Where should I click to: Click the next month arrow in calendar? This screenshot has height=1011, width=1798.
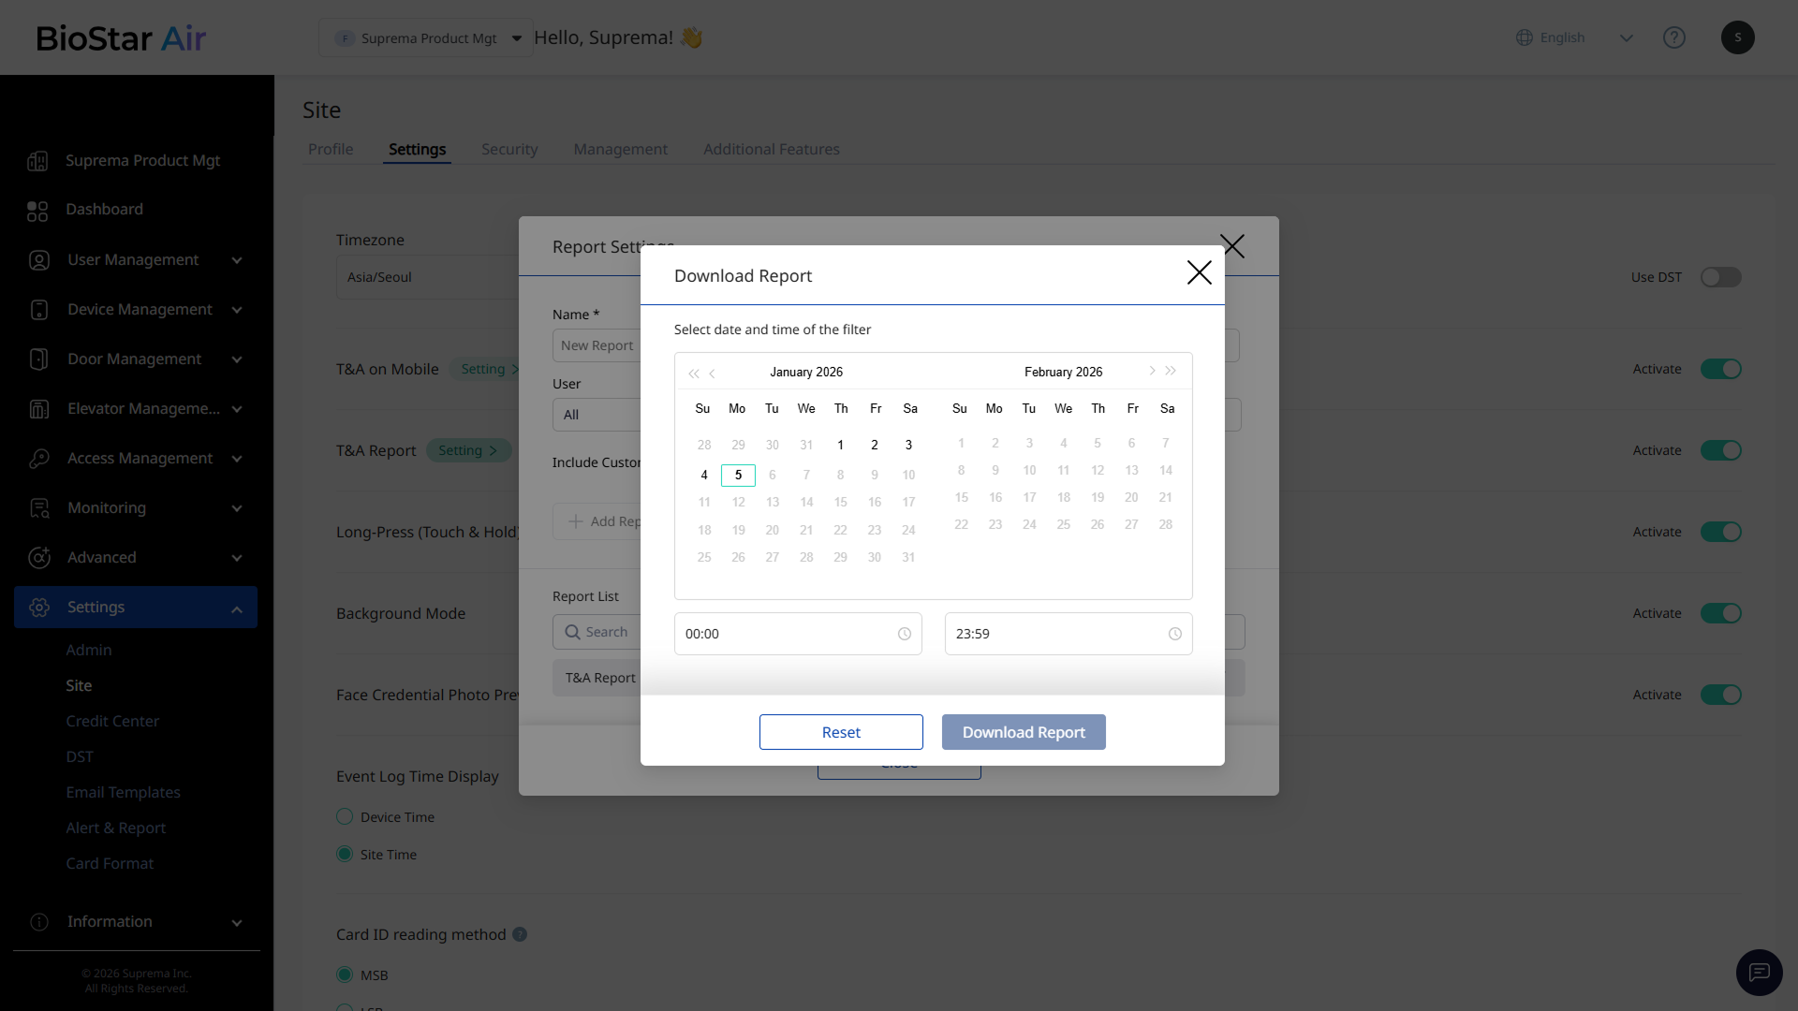click(x=1152, y=372)
